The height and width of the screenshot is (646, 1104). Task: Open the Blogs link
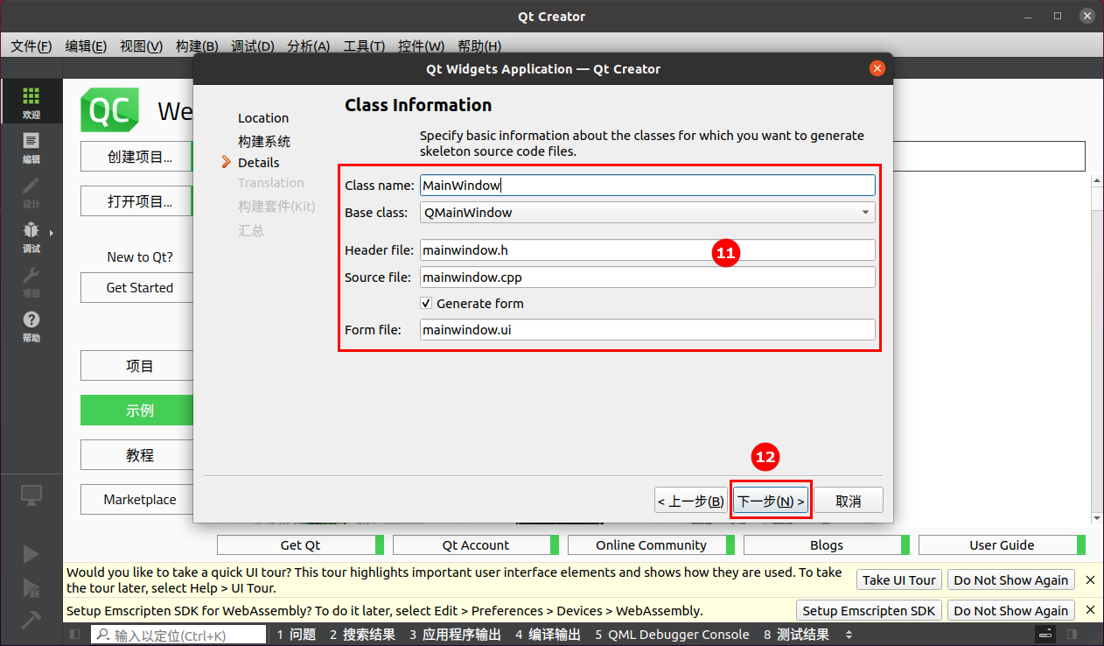(827, 544)
